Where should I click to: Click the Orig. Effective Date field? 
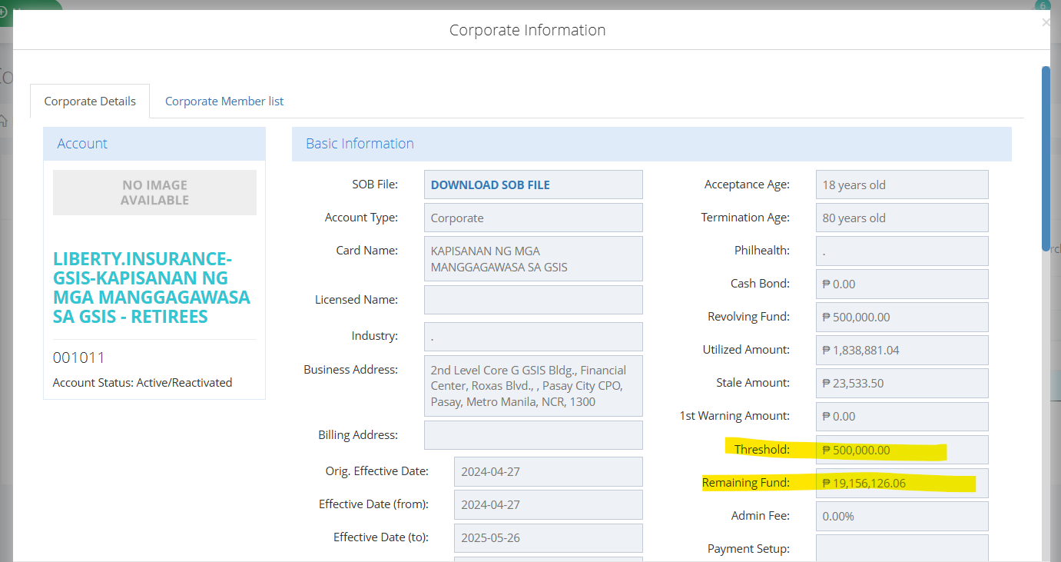pos(549,471)
